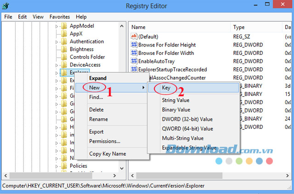The width and height of the screenshot is (294, 194).
Task: Click tree pane horizontal scroll left arrow
Action: pyautogui.click(x=6, y=176)
